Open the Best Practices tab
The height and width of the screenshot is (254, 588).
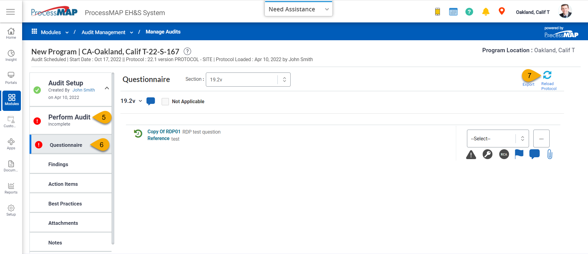coord(71,204)
